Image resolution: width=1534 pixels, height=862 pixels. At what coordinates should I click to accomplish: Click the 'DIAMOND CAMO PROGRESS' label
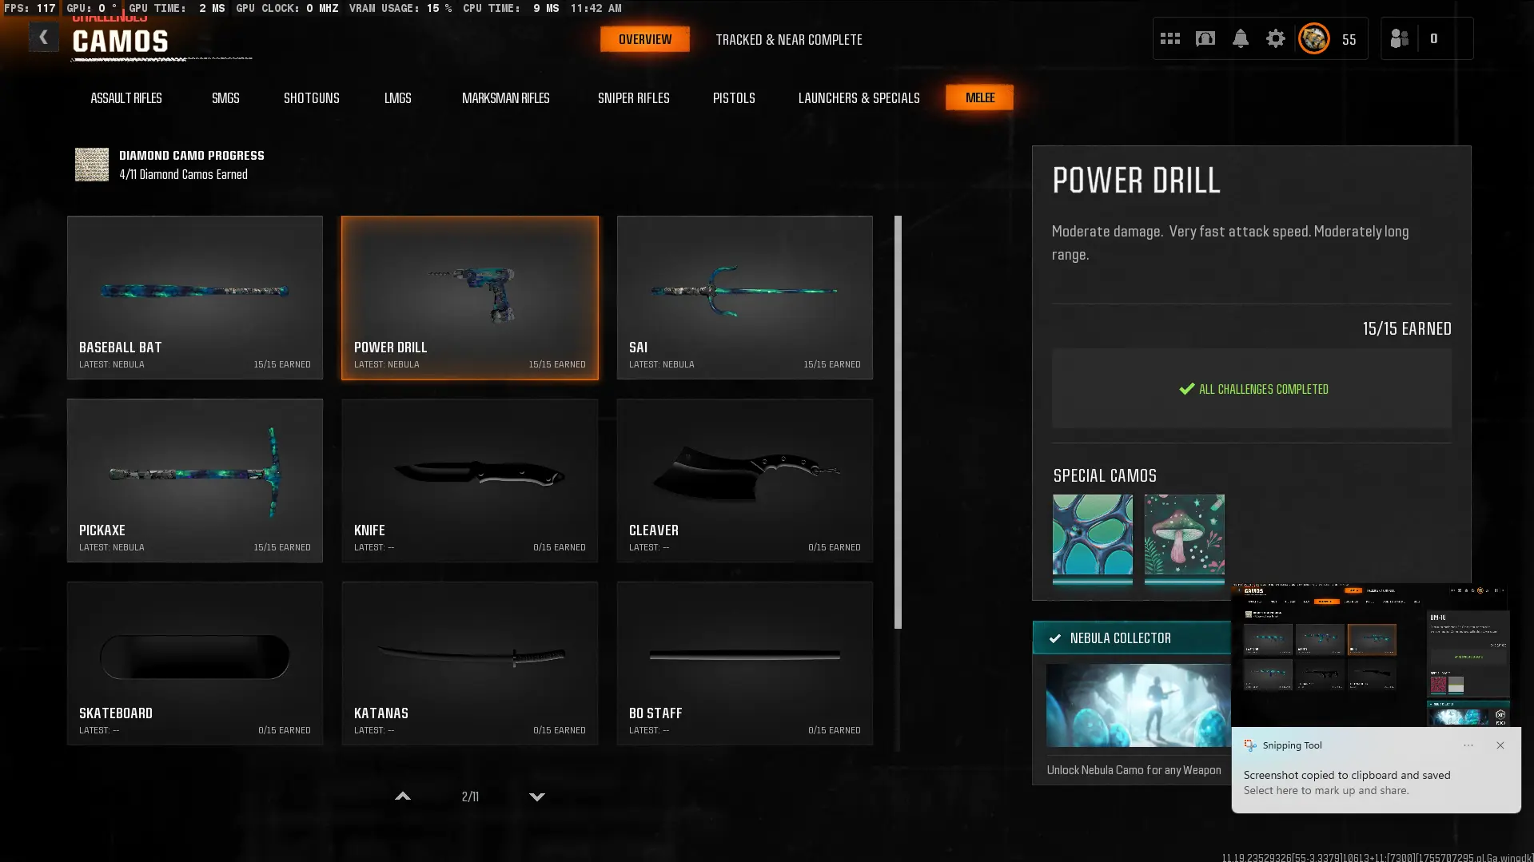[x=192, y=156]
